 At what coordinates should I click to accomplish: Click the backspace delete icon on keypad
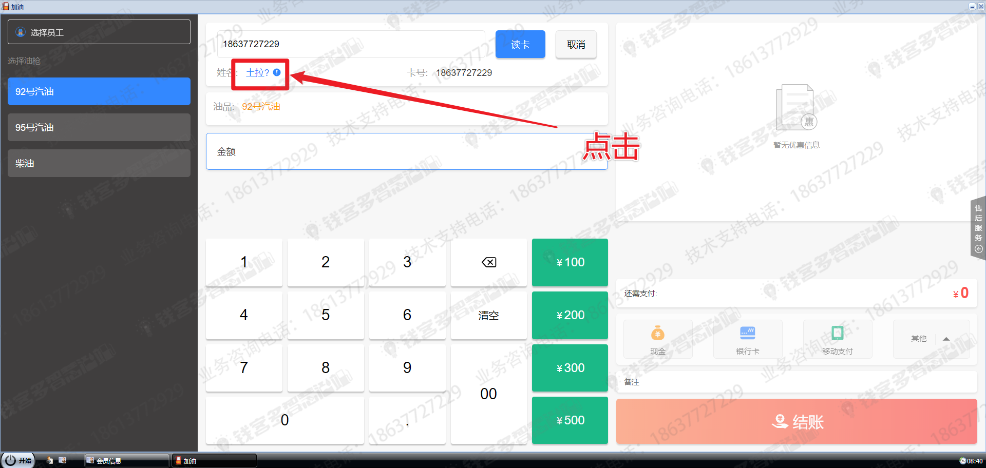488,262
